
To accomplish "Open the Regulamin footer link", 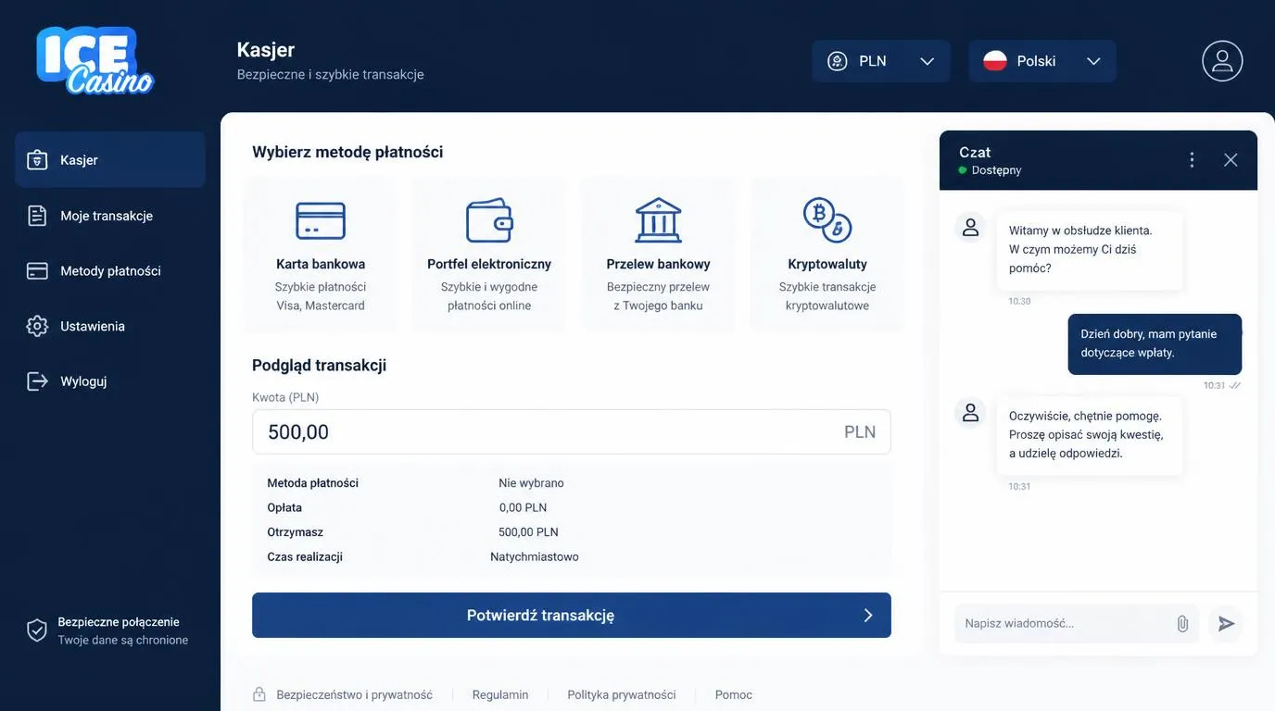I will pyautogui.click(x=500, y=695).
